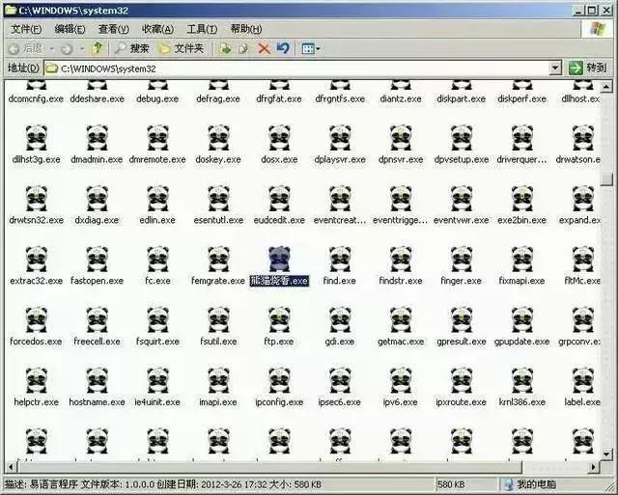The image size is (618, 495).
Task: Open the View (查看) menu
Action: 114,29
